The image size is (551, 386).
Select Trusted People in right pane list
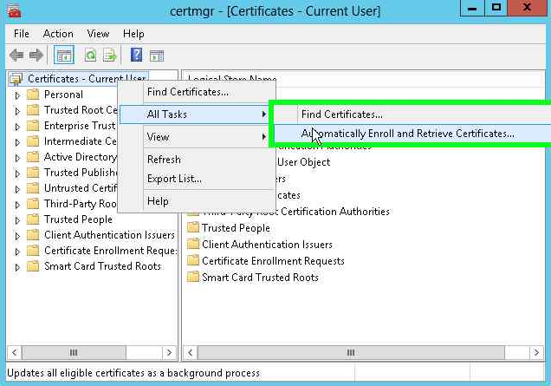(236, 227)
